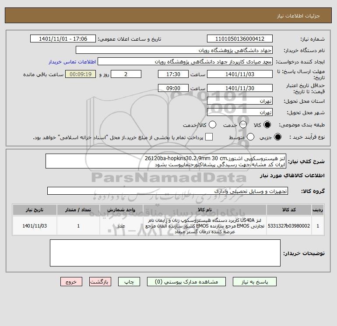This screenshot has height=326, width=337.
Task: Click the جزئیات اطلاعات نیاز page title
Action: [298, 16]
